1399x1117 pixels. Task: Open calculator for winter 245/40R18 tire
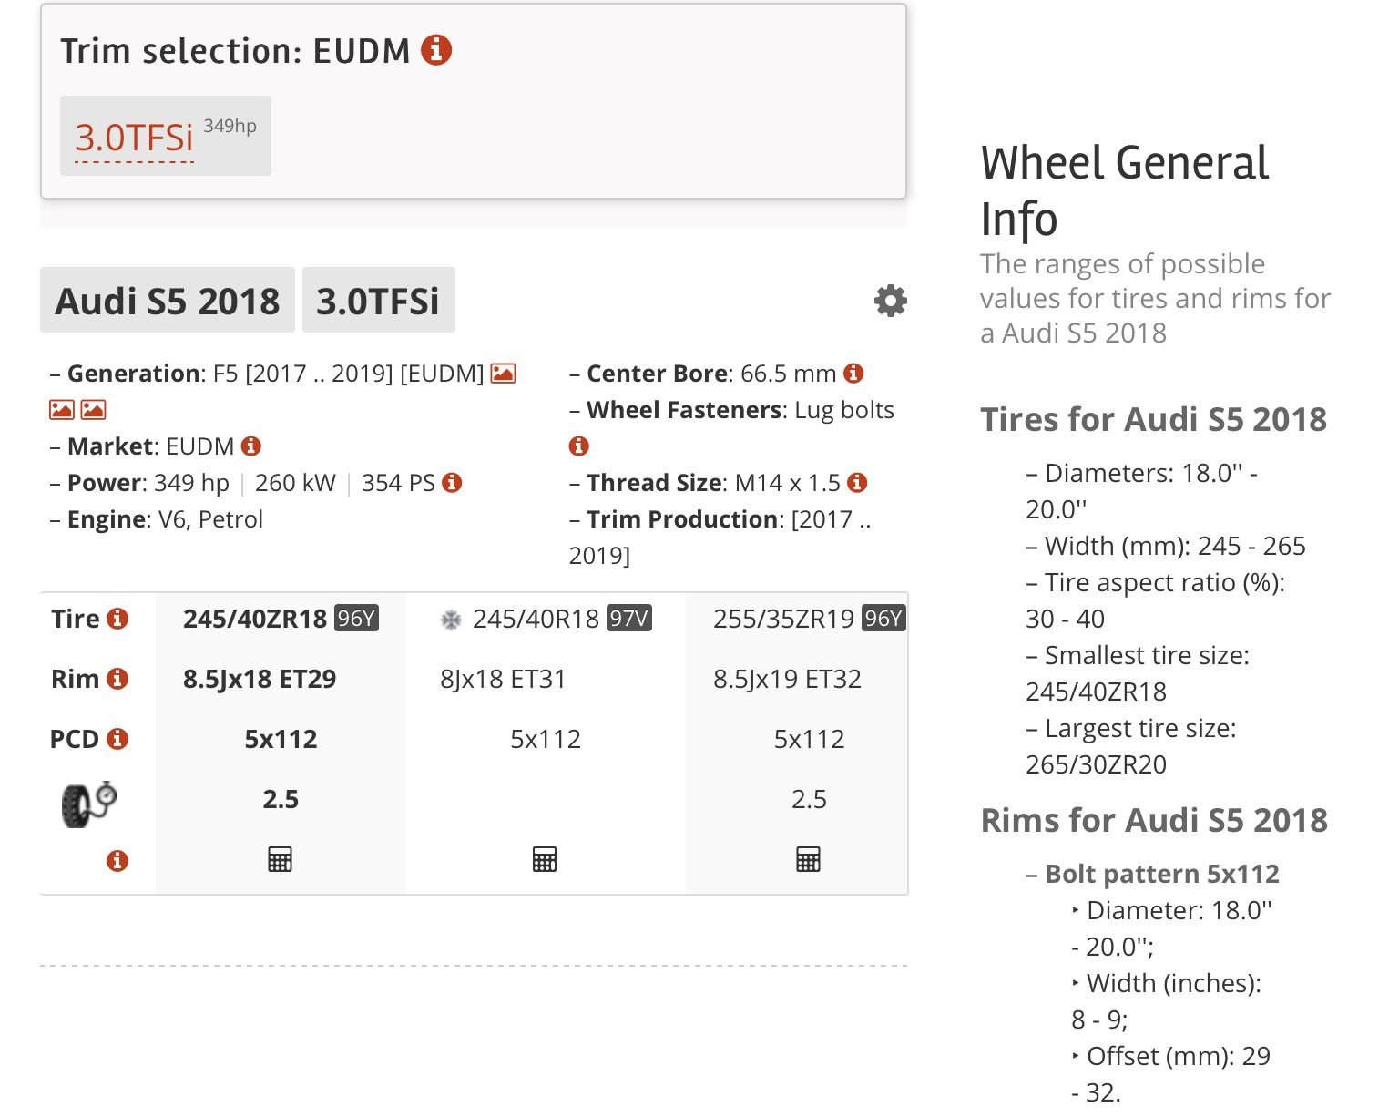(545, 858)
